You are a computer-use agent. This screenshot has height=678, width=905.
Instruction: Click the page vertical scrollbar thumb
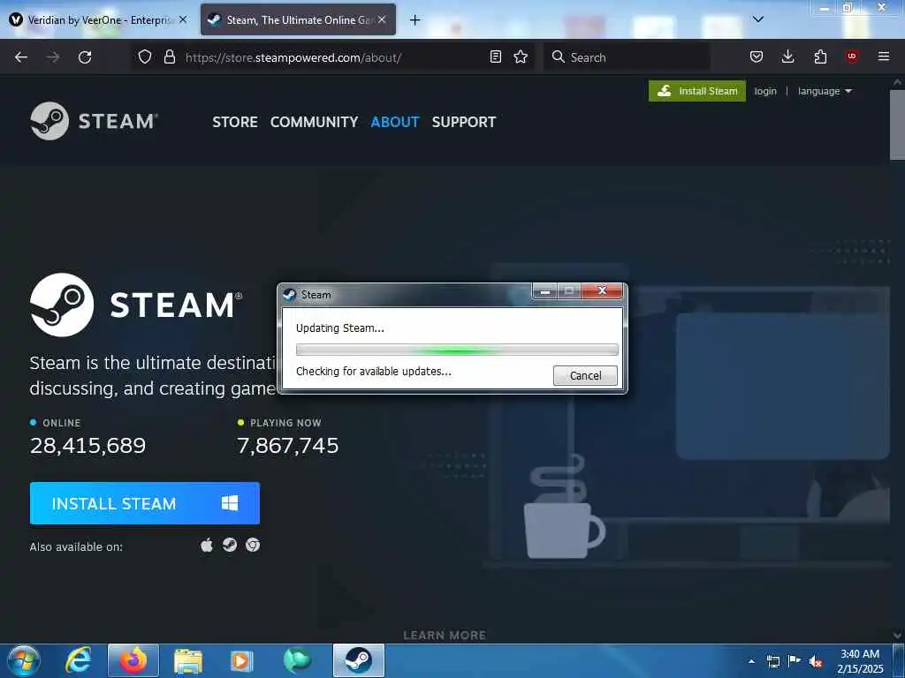click(x=897, y=125)
